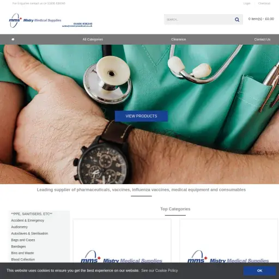
Task: Open Bins and Waste category
Action: (22, 253)
